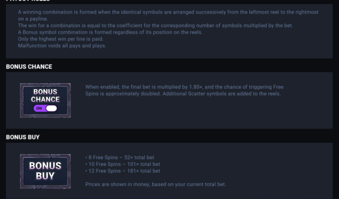Click the BONUS BUY section heading
Image resolution: width=339 pixels, height=199 pixels.
pyautogui.click(x=22, y=137)
